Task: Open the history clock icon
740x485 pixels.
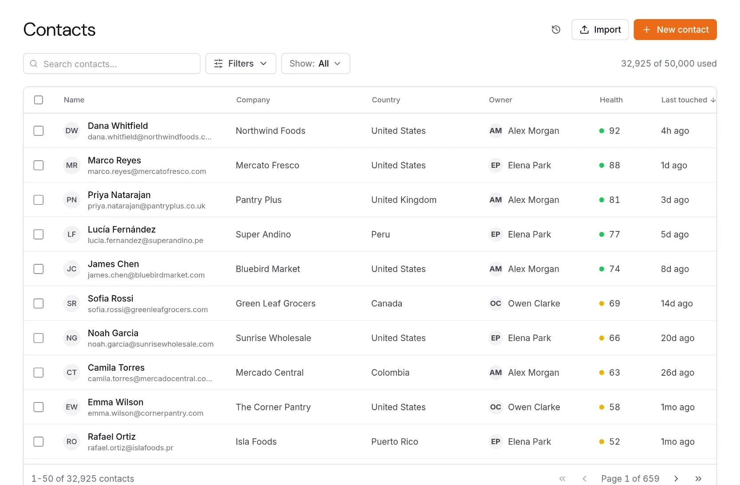Action: click(556, 30)
